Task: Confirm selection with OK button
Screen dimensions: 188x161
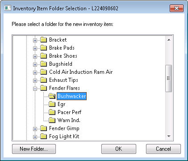Action: coord(119,149)
